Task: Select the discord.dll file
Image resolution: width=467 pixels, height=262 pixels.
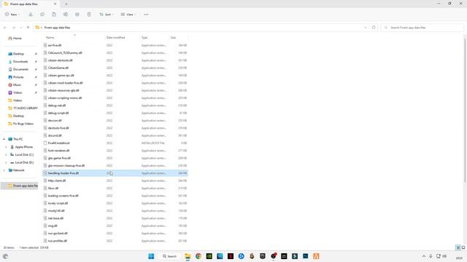Action: point(55,136)
